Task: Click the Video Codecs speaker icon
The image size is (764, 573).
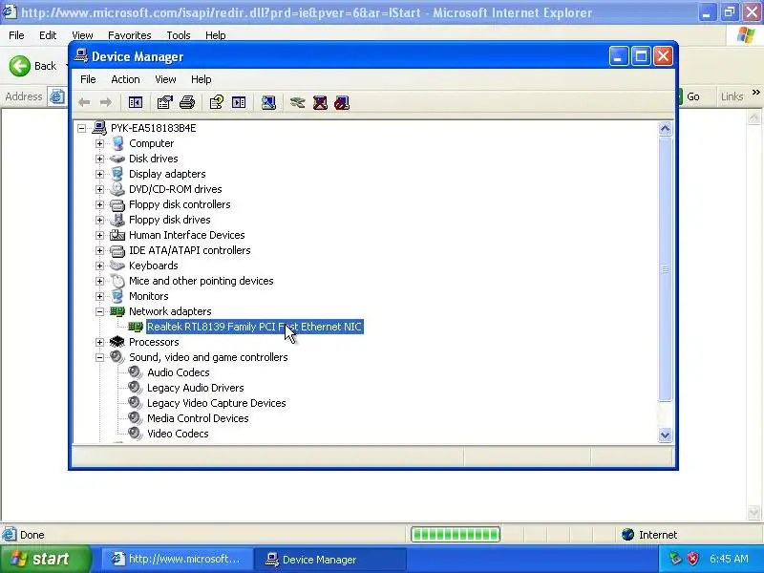Action: pos(135,434)
